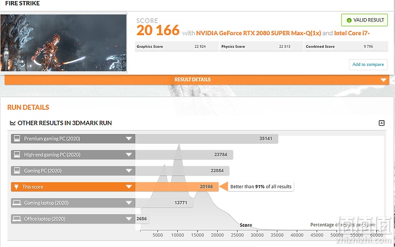The width and height of the screenshot is (395, 247).
Task: Click the Physics Score value 22 513
Action: pos(285,47)
